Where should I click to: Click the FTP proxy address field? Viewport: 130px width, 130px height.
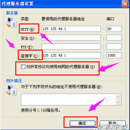pyautogui.click(x=71, y=46)
